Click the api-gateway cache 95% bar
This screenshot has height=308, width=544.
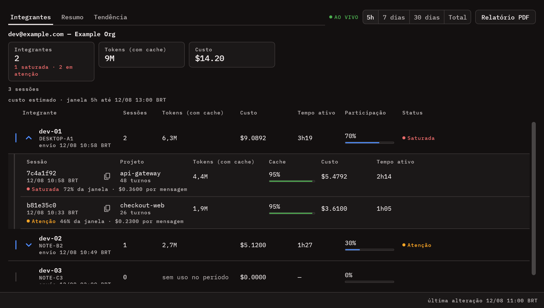(x=292, y=181)
